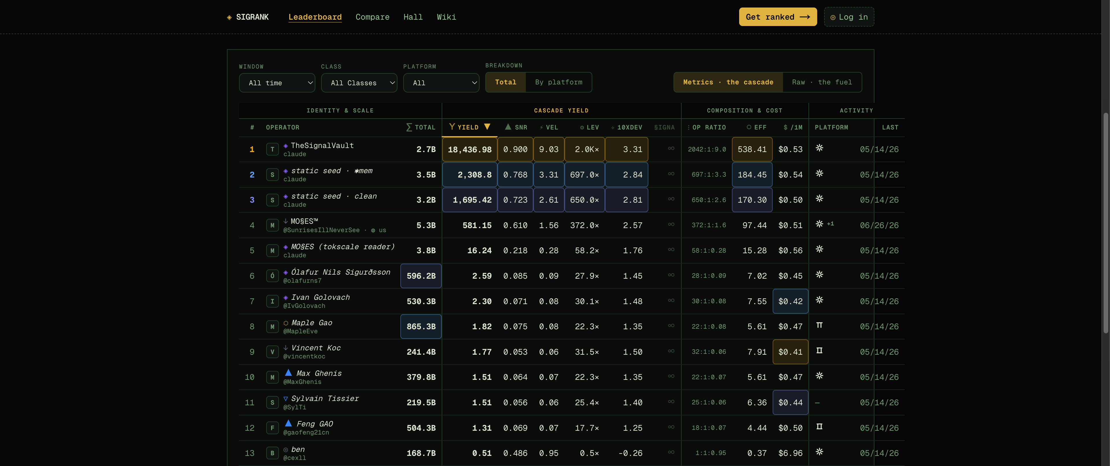Click the infinity icon in Ivan Golovach row
This screenshot has height=466, width=1110.
(x=671, y=300)
